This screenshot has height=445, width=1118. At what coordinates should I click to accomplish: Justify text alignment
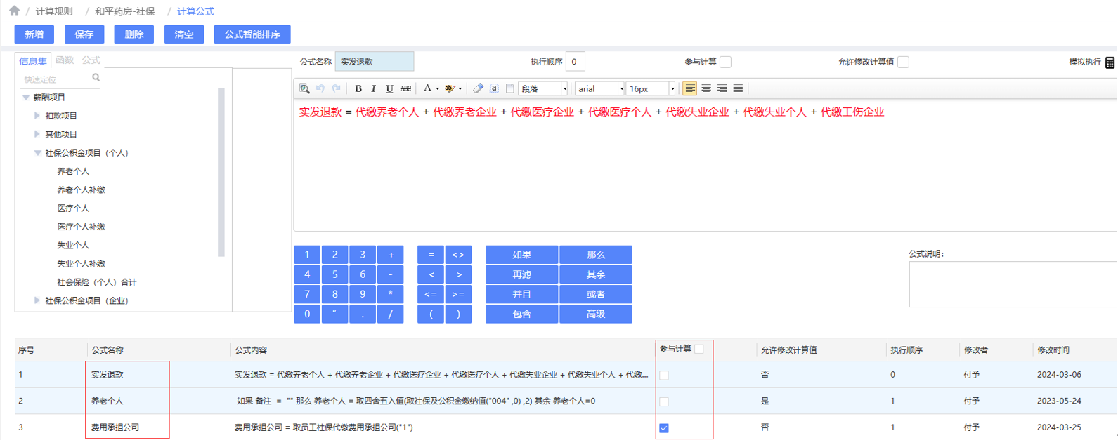[738, 88]
